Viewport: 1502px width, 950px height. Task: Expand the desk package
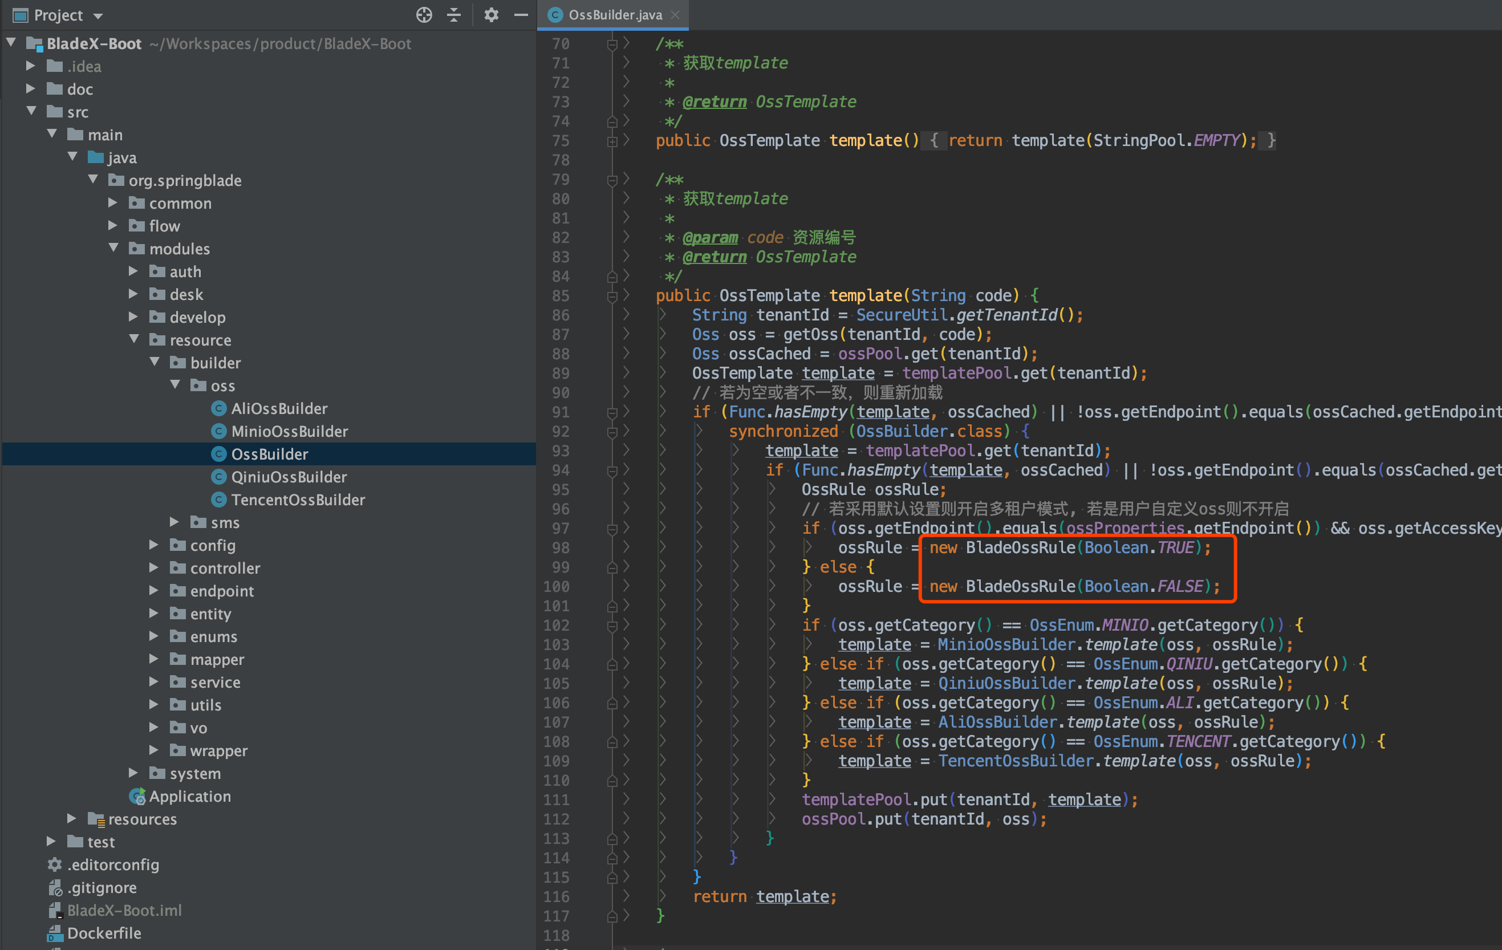pos(133,294)
